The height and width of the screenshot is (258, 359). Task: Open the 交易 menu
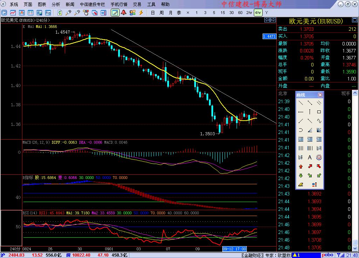click(137, 5)
